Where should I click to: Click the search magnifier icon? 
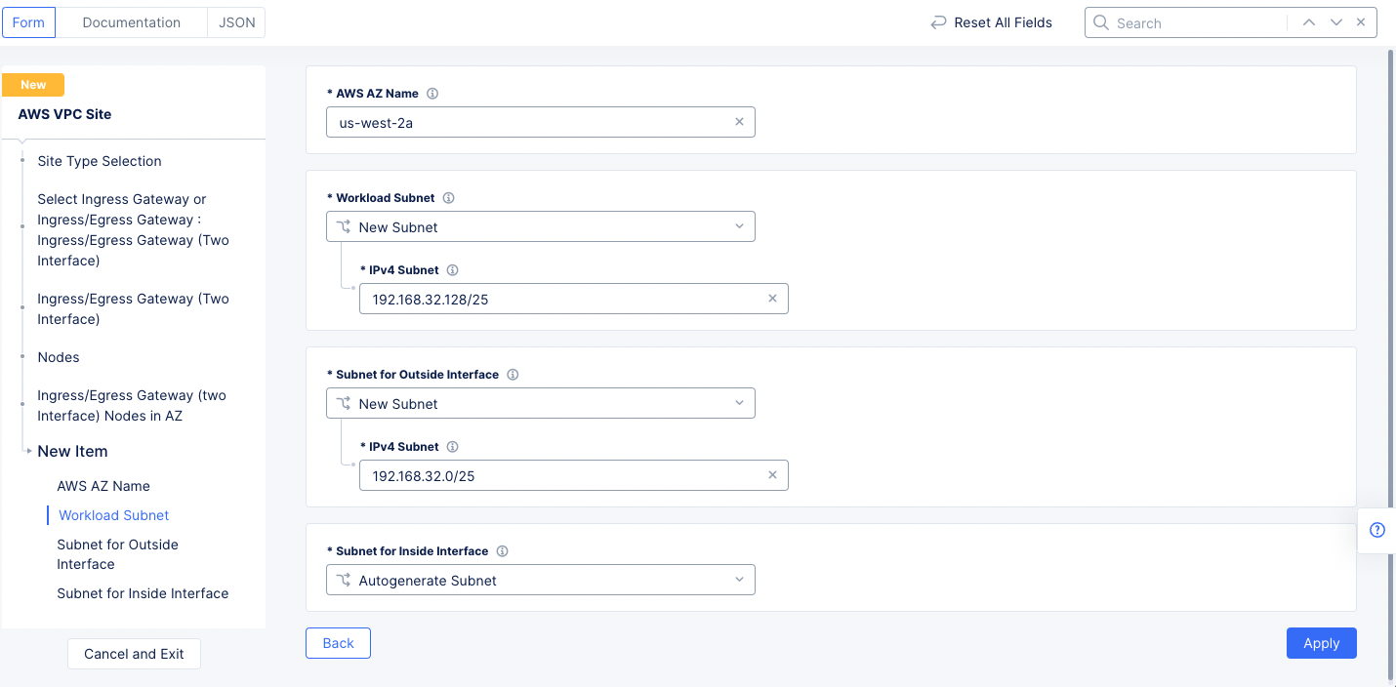click(x=1100, y=22)
